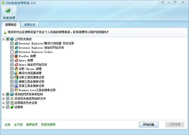Screen dimensions: 189x135
Task: Uncheck Internet Explorer/腾讯TT浏览器 历史记录
Action: click(x=12, y=43)
